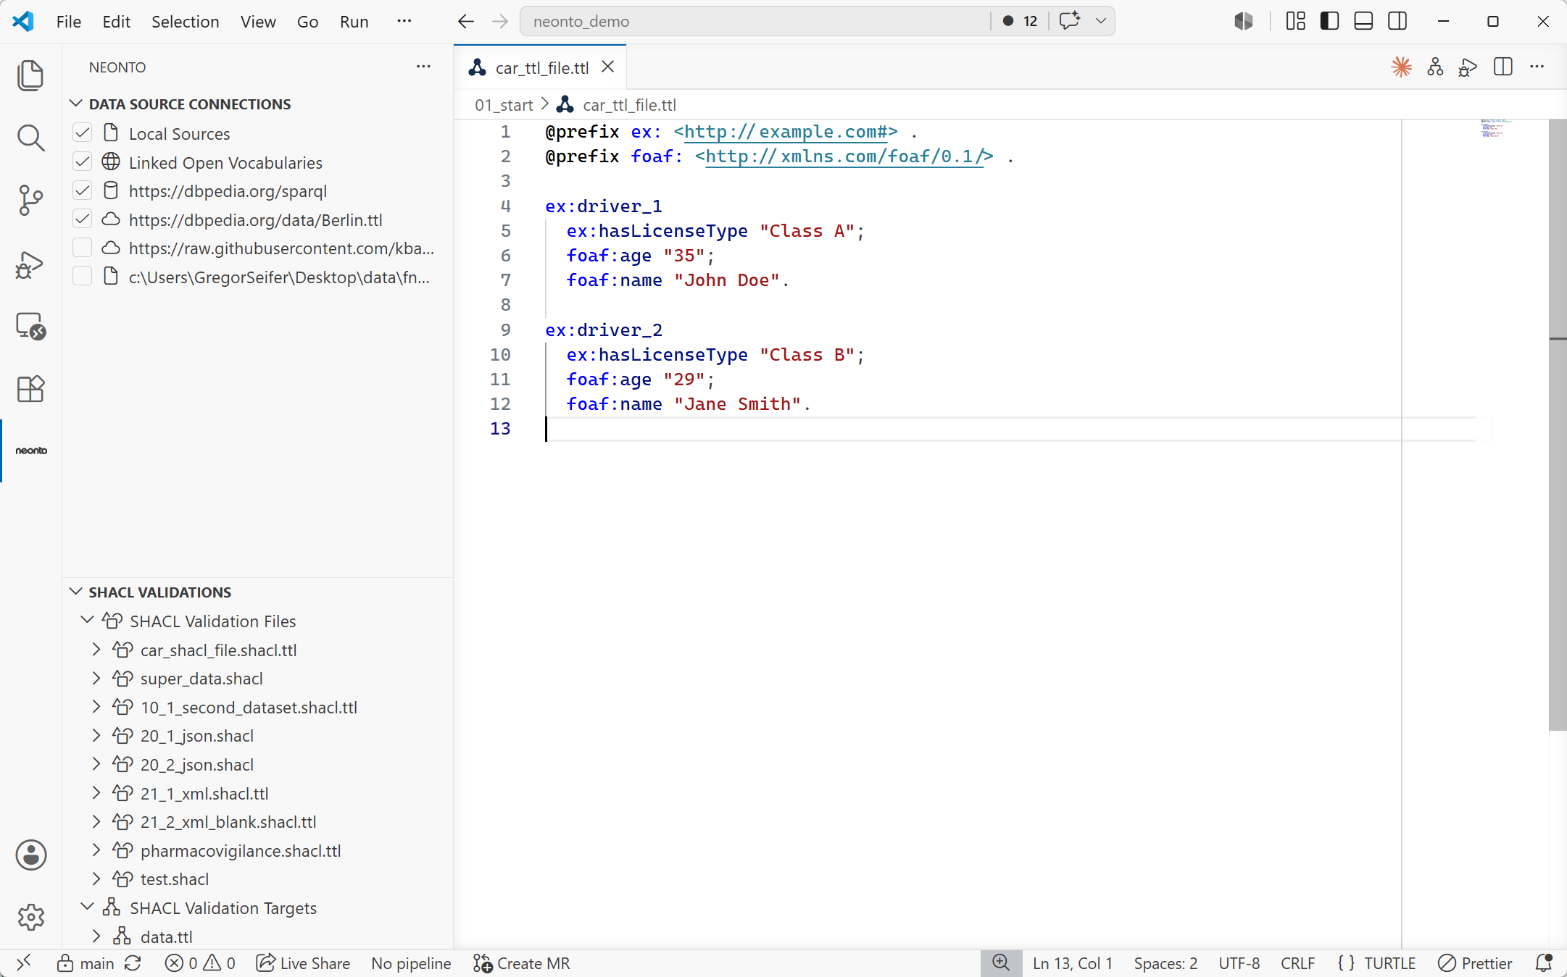The image size is (1567, 977).
Task: Expand car_shacl_file.shacl.ttl node
Action: click(x=96, y=650)
